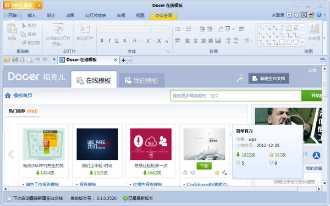
Task: Click the Paste clipboard icon
Action: coord(12,29)
